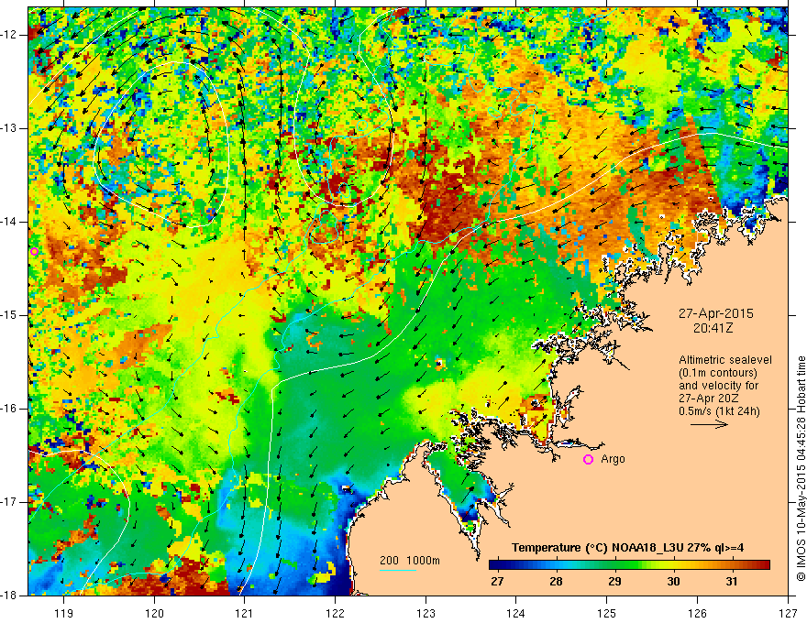Click the magenta Argo legend circle

(588, 460)
